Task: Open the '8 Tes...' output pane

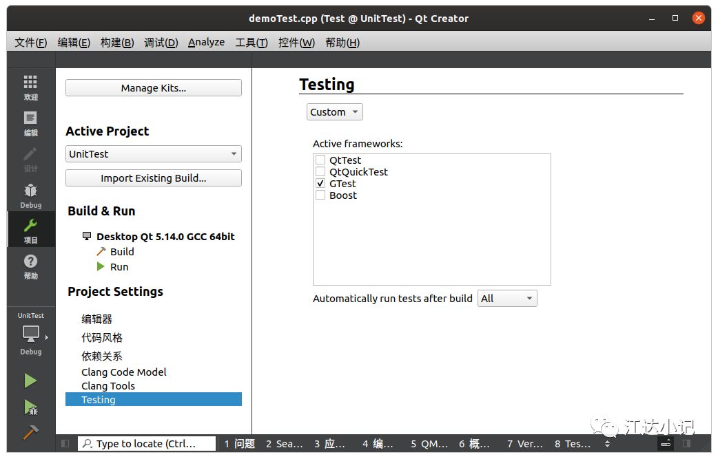Action: click(573, 443)
